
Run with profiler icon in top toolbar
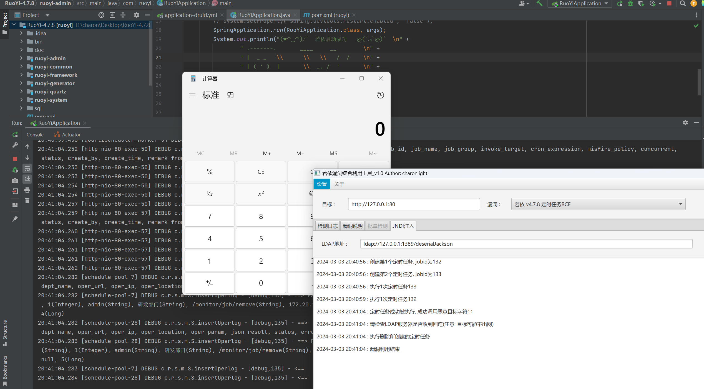(652, 3)
